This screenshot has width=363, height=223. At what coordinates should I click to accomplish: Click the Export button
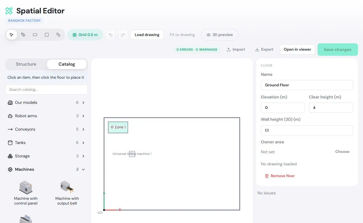264,49
